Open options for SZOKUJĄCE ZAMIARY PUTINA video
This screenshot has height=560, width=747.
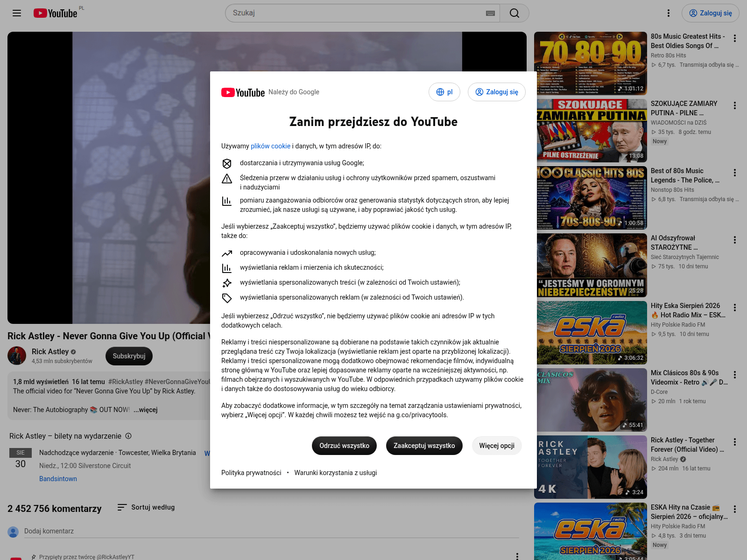point(735,105)
